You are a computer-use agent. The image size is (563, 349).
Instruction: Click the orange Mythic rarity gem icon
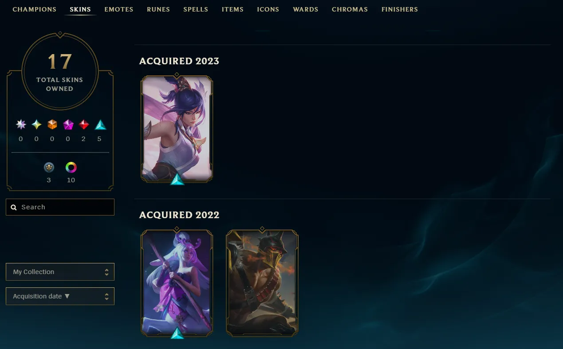click(x=52, y=125)
